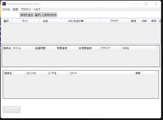The image size is (163, 120).
Task: Click the 切断 column header
Action: 144,21
